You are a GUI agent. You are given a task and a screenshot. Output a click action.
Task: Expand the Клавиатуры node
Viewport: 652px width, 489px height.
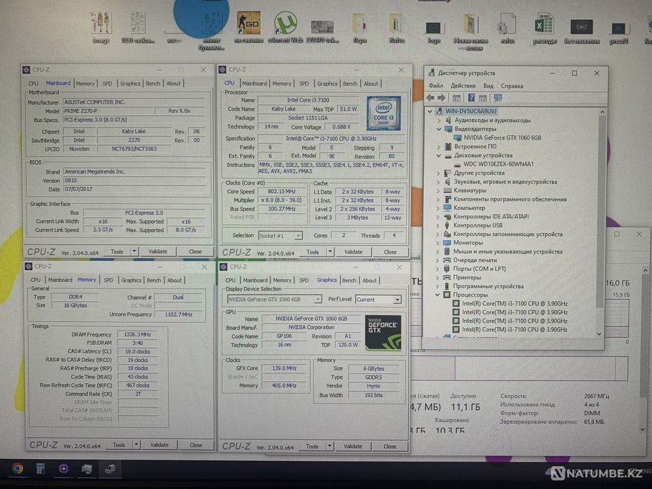point(438,190)
